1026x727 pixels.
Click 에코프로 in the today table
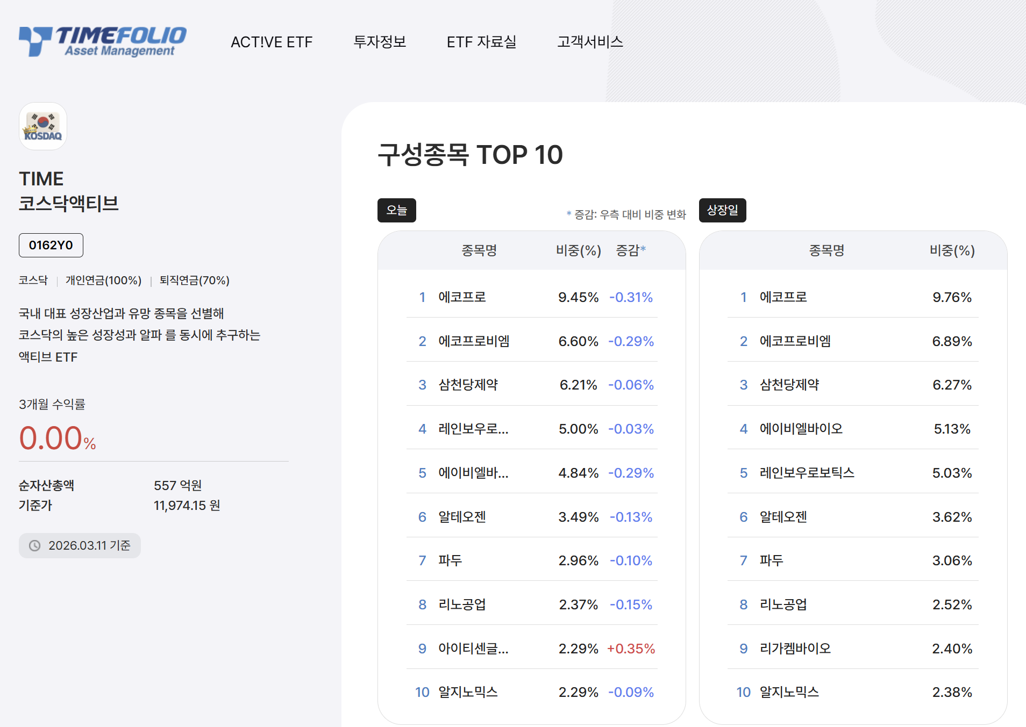point(462,297)
